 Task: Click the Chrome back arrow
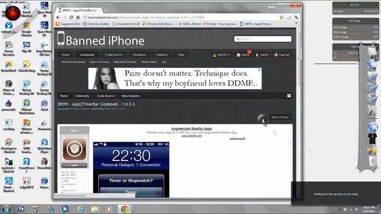58,17
